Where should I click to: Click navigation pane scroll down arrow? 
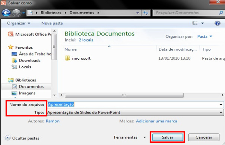tap(54, 95)
